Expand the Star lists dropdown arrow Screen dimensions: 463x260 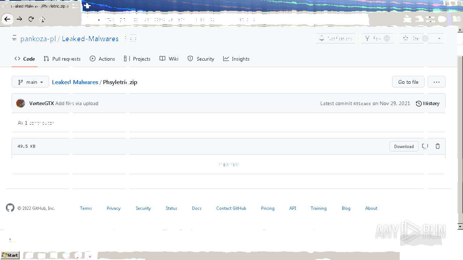[439, 38]
